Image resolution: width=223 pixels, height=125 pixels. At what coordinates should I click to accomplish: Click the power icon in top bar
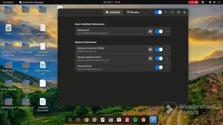[219, 2]
